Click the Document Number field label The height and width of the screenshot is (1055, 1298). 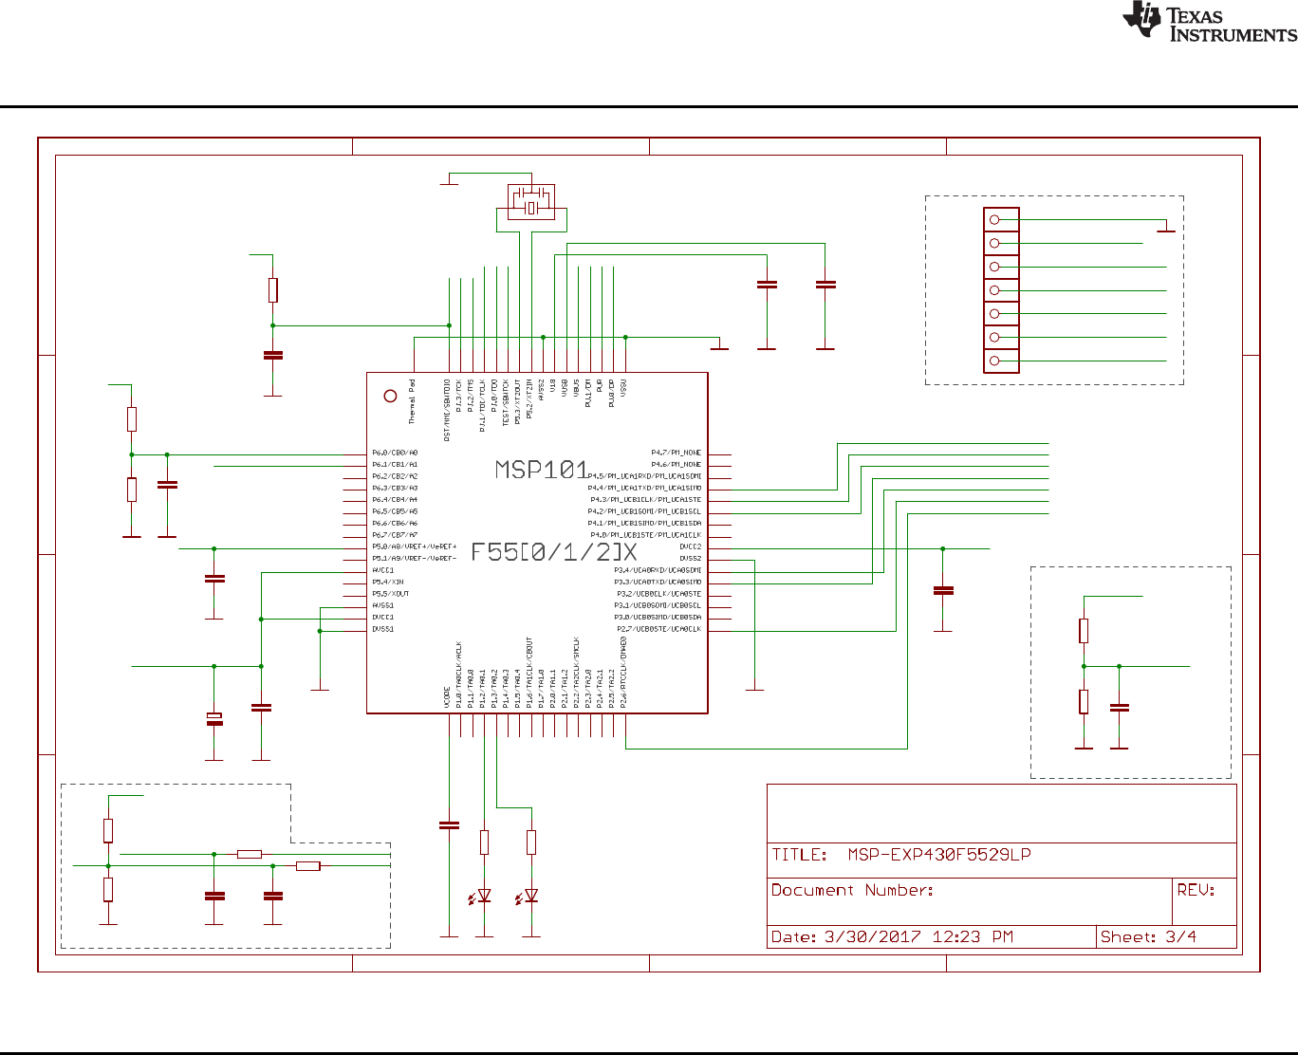[x=852, y=890]
